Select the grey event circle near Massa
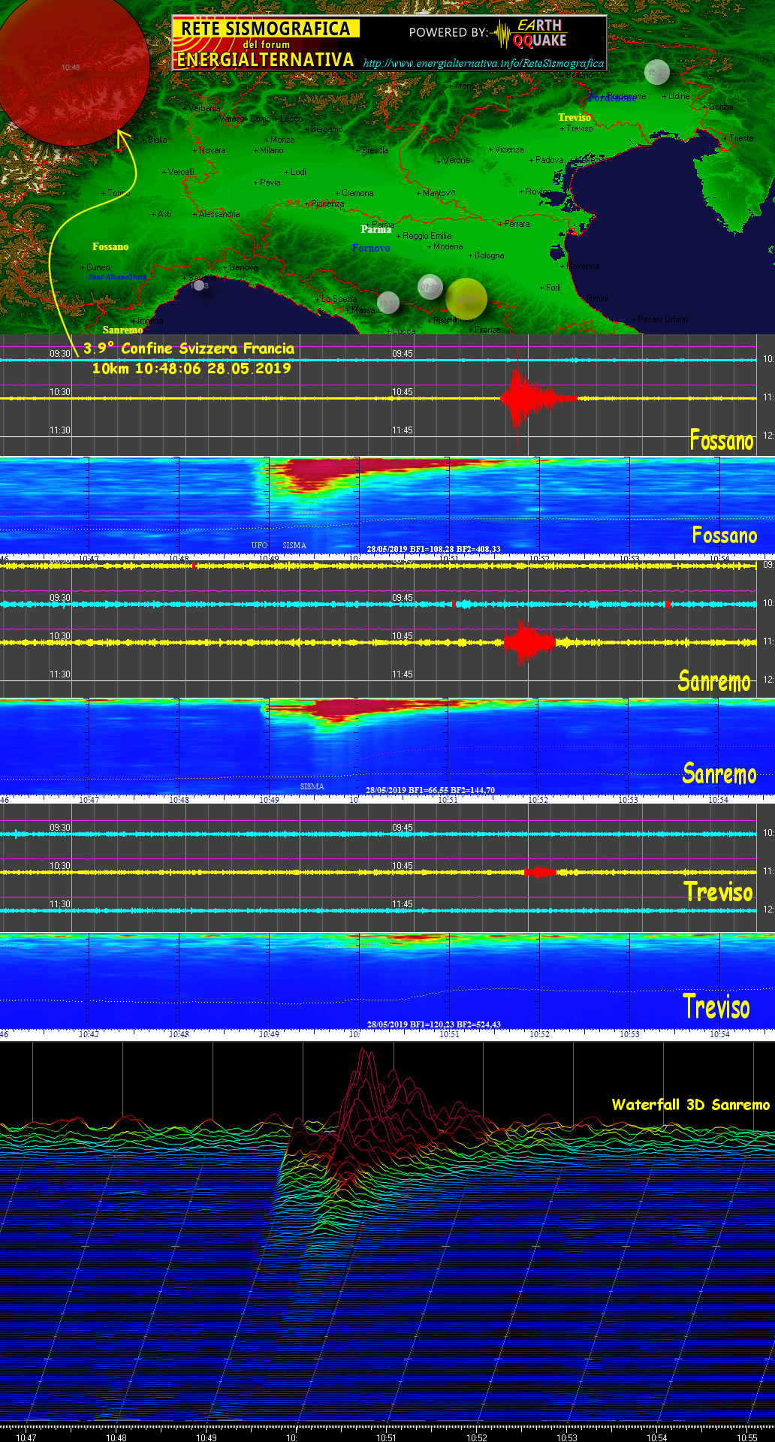The image size is (775, 1442). coord(388,303)
